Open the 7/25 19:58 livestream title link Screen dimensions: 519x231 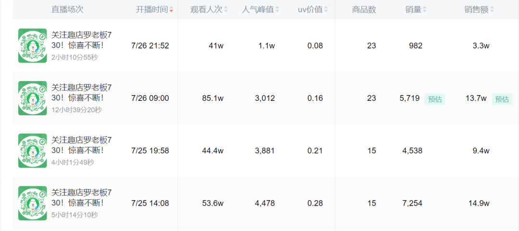pyautogui.click(x=81, y=145)
